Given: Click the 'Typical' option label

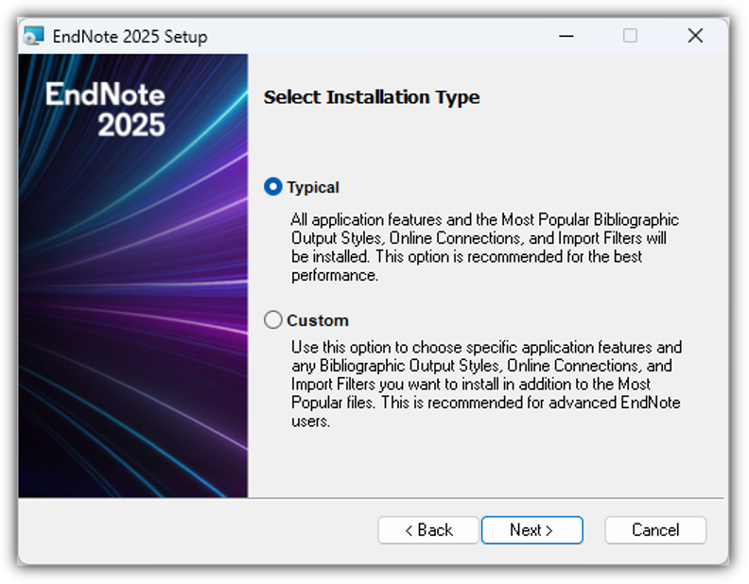Looking at the screenshot, I should click(313, 187).
